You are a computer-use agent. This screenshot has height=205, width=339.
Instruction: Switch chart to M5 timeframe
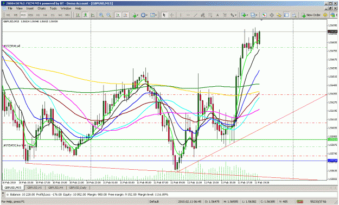click(x=16, y=15)
